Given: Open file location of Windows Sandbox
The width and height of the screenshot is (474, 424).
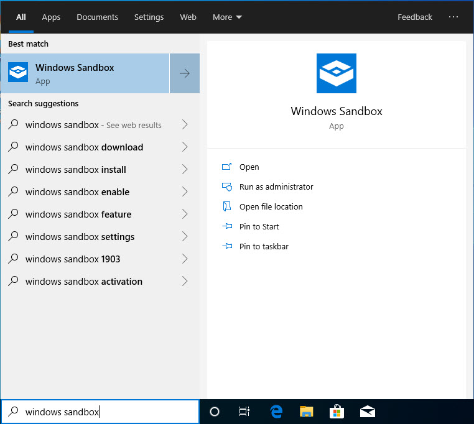Looking at the screenshot, I should point(271,206).
